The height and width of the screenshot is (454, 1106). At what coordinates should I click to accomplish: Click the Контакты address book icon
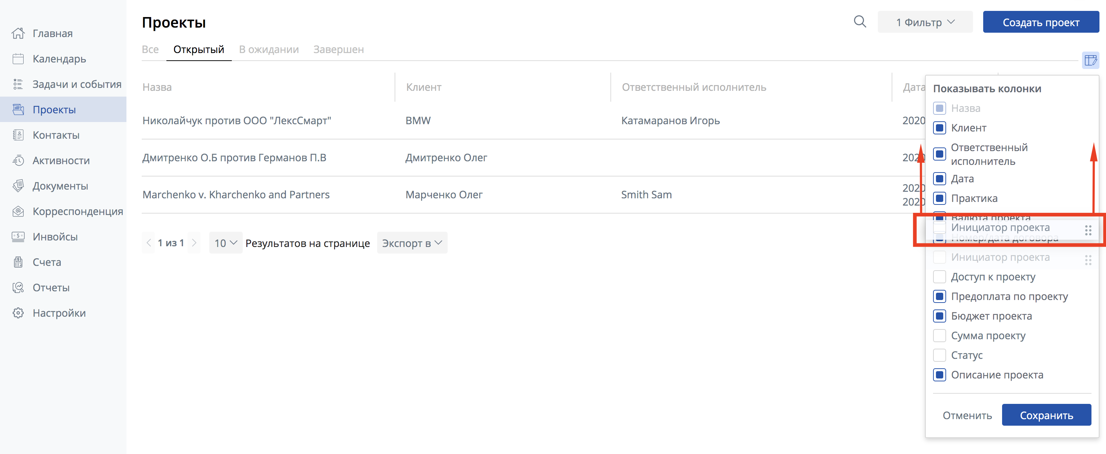[18, 135]
